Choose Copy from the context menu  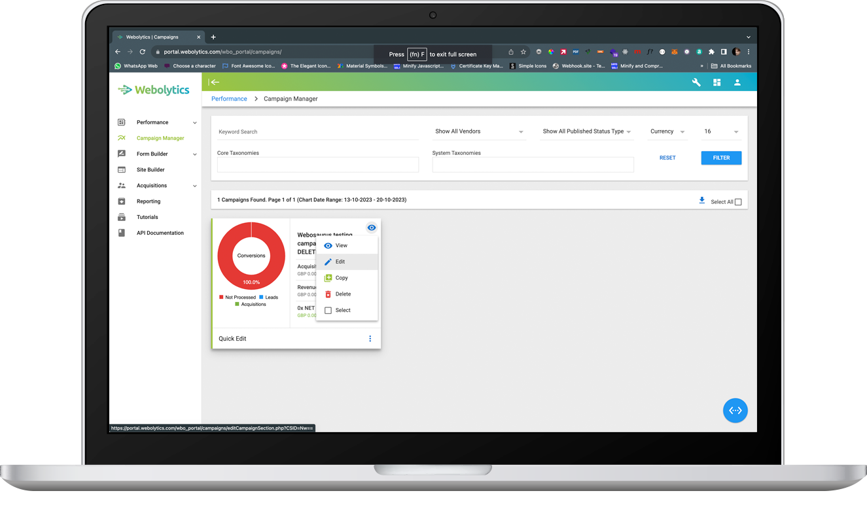(x=342, y=277)
